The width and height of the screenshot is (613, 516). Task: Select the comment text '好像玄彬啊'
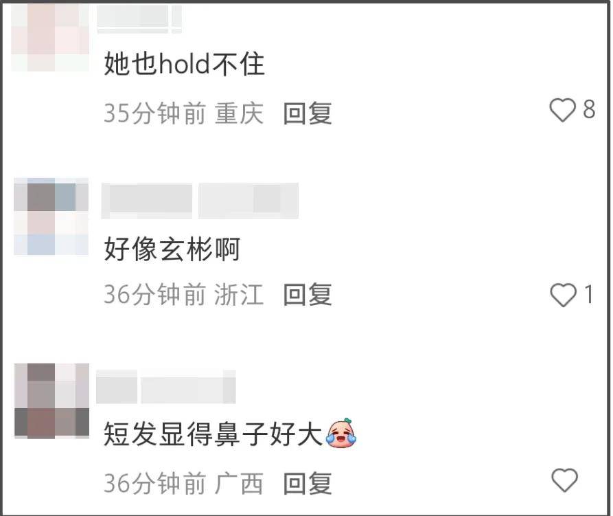tap(172, 249)
